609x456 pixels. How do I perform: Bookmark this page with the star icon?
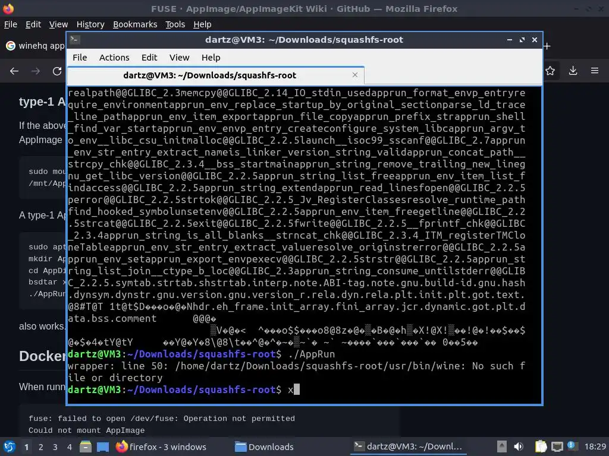click(550, 71)
